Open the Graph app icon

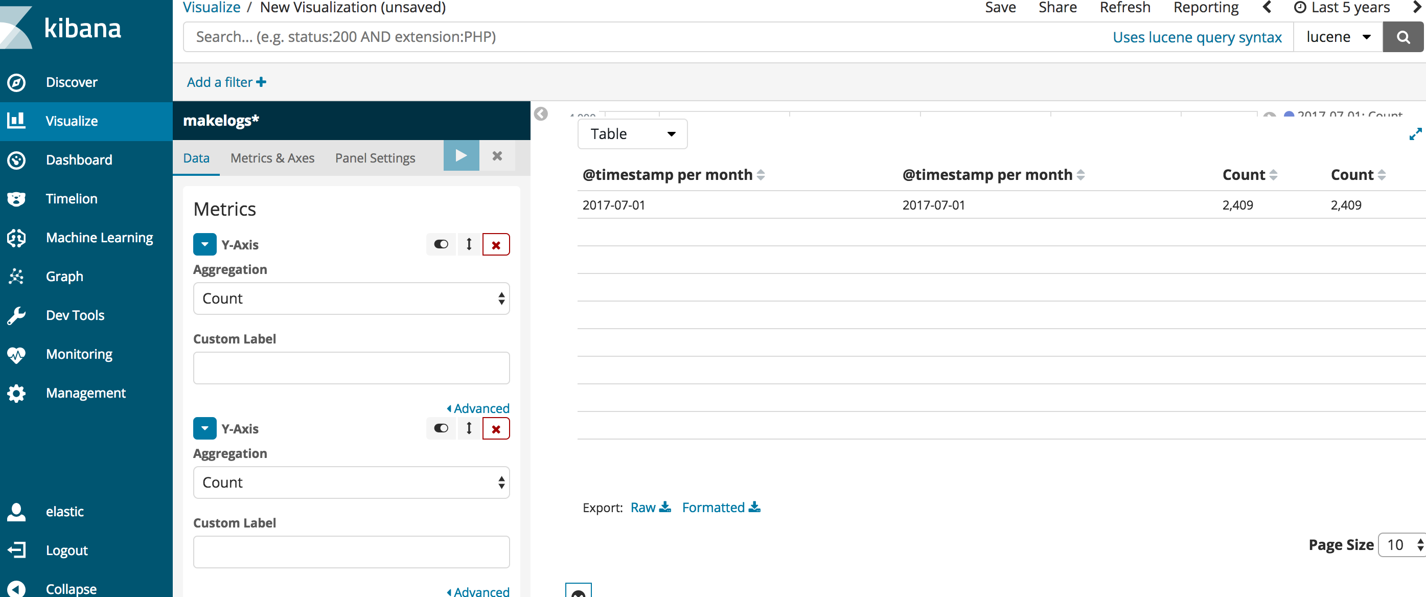pyautogui.click(x=16, y=277)
